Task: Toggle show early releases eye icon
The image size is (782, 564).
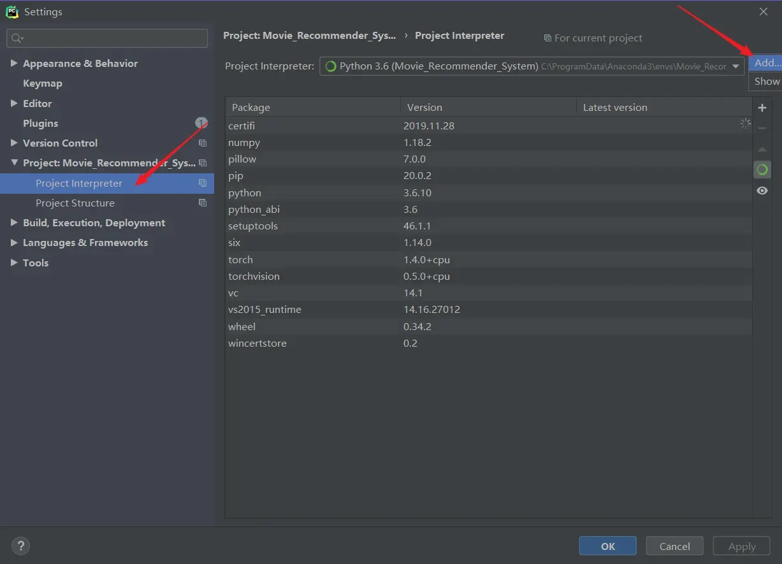Action: point(762,191)
